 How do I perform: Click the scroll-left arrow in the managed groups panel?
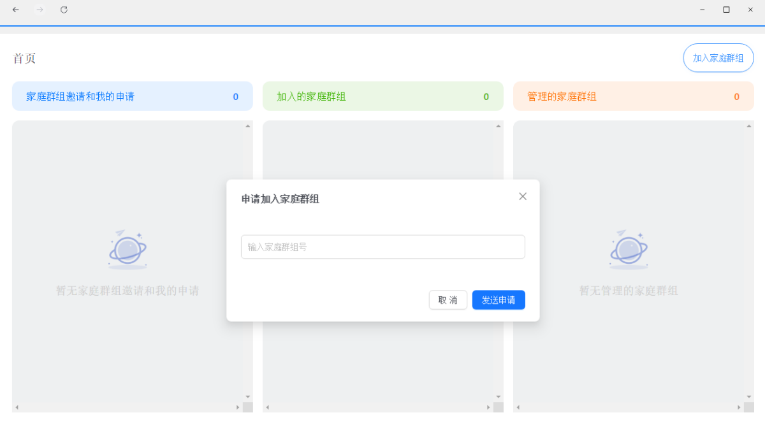pyautogui.click(x=518, y=407)
